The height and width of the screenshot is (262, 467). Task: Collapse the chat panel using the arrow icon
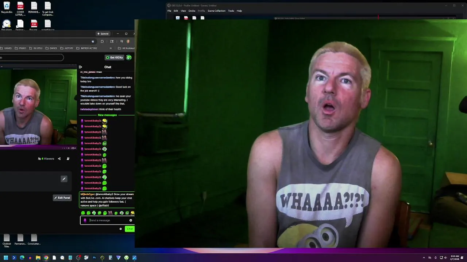80,67
